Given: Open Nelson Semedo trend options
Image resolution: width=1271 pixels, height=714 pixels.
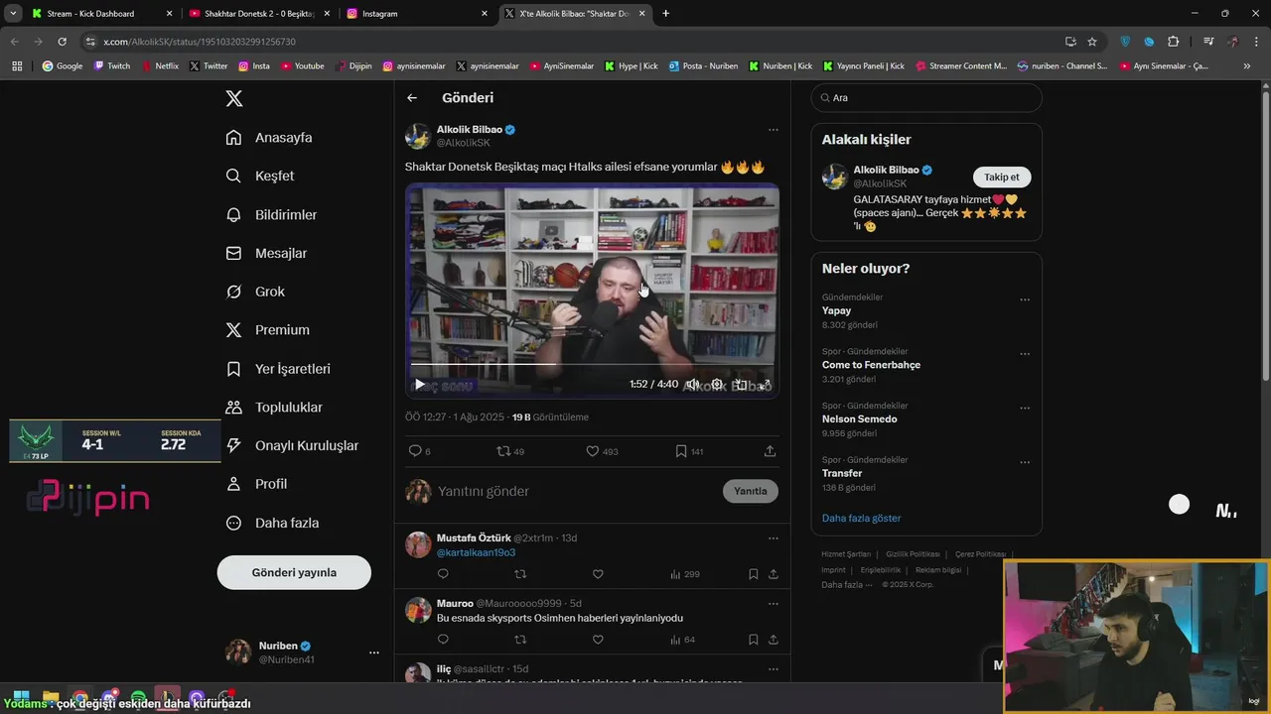Looking at the screenshot, I should [x=1025, y=408].
